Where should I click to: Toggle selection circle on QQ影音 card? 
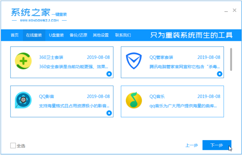109,113
